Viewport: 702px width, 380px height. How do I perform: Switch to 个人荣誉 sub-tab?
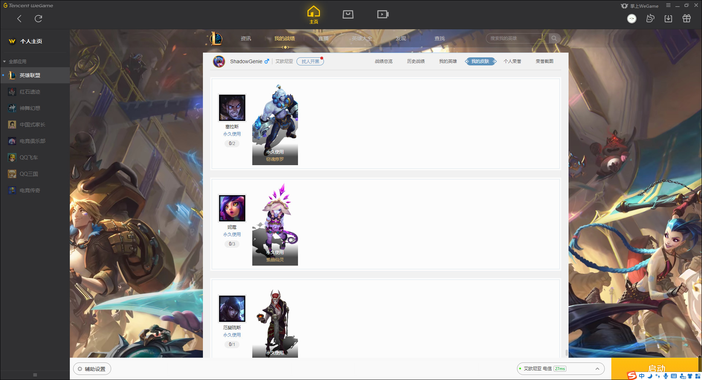click(512, 61)
